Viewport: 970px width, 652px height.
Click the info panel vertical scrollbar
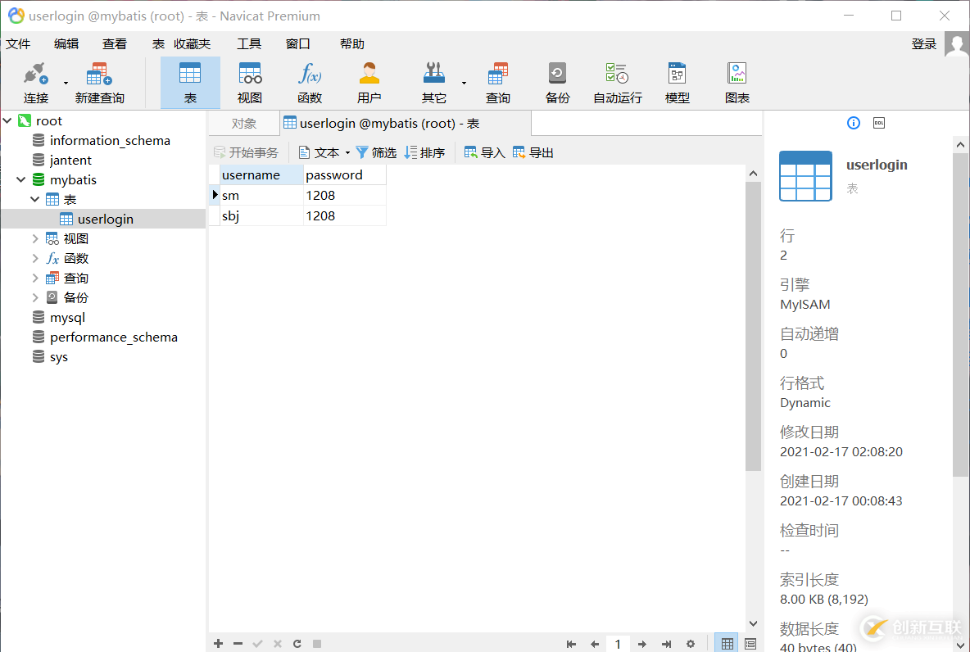[x=960, y=315]
